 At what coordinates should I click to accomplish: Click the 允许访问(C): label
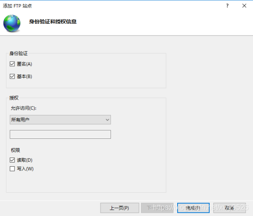point(24,108)
